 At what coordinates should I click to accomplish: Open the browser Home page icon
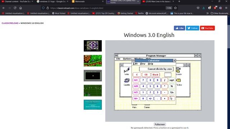tap(20, 8)
